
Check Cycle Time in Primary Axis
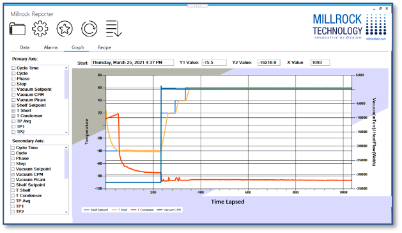click(x=13, y=68)
